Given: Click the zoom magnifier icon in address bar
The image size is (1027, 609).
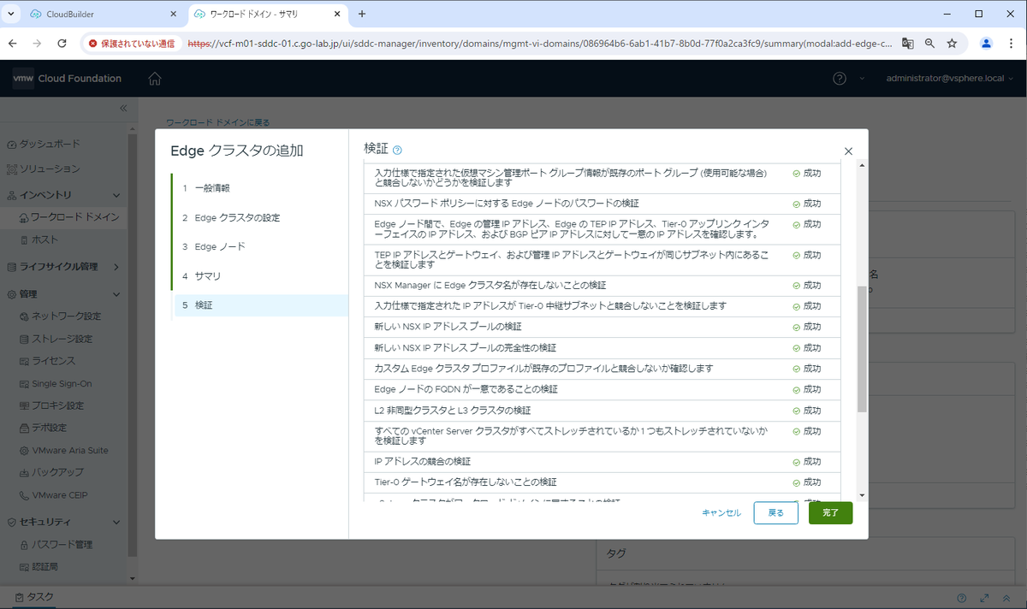Looking at the screenshot, I should coord(929,43).
